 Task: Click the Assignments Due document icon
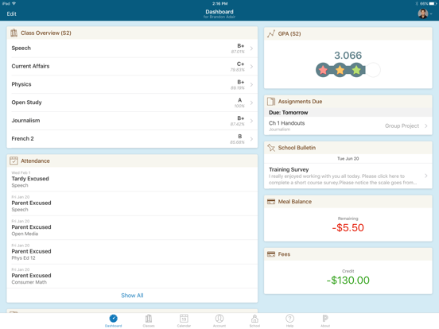[271, 101]
